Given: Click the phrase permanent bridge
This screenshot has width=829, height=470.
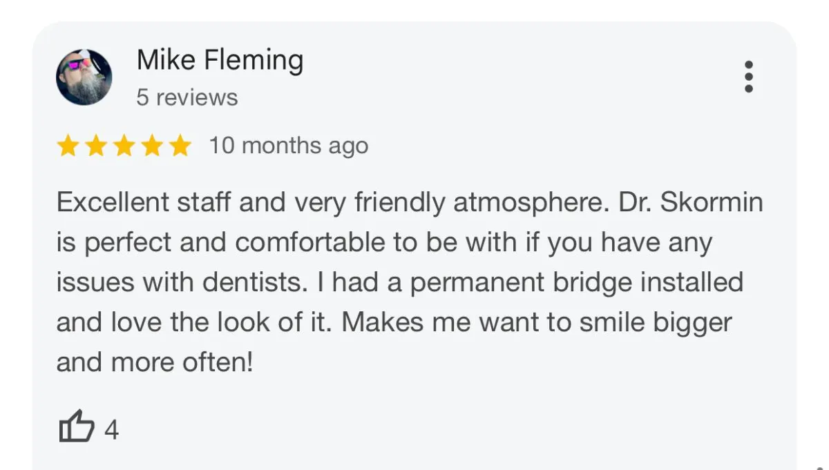Looking at the screenshot, I should click(491, 284).
